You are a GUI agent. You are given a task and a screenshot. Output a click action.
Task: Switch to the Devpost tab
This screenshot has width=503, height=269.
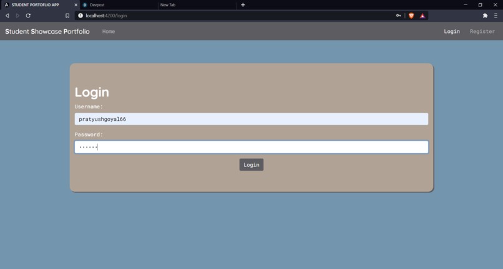pos(119,5)
